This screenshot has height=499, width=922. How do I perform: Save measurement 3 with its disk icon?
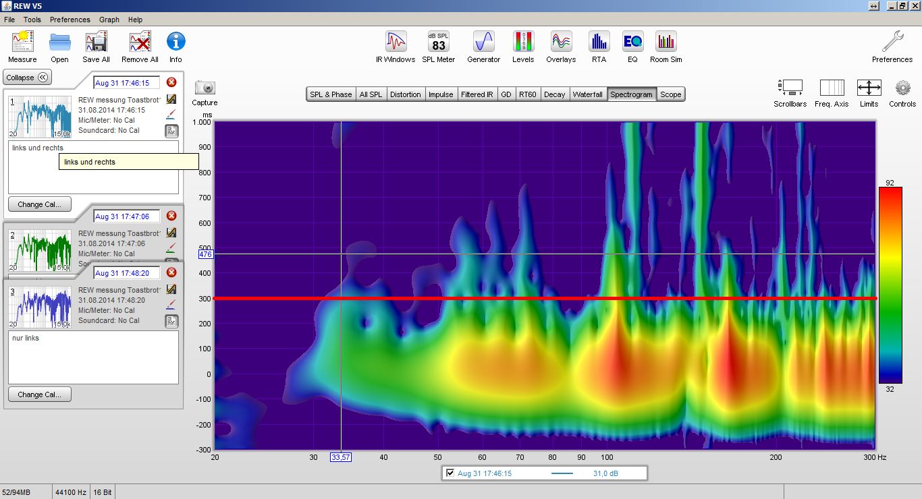[x=171, y=289]
